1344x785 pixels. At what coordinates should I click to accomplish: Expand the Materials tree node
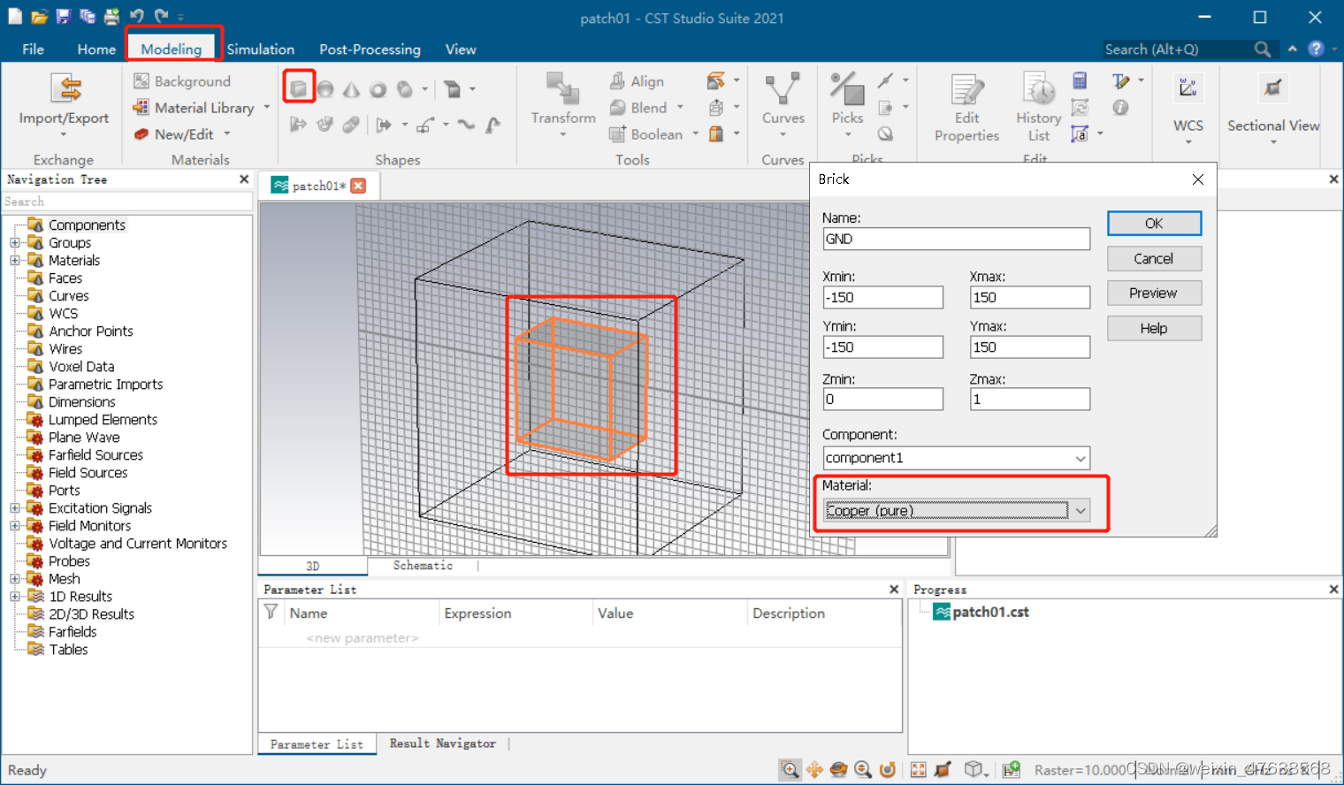(x=14, y=261)
